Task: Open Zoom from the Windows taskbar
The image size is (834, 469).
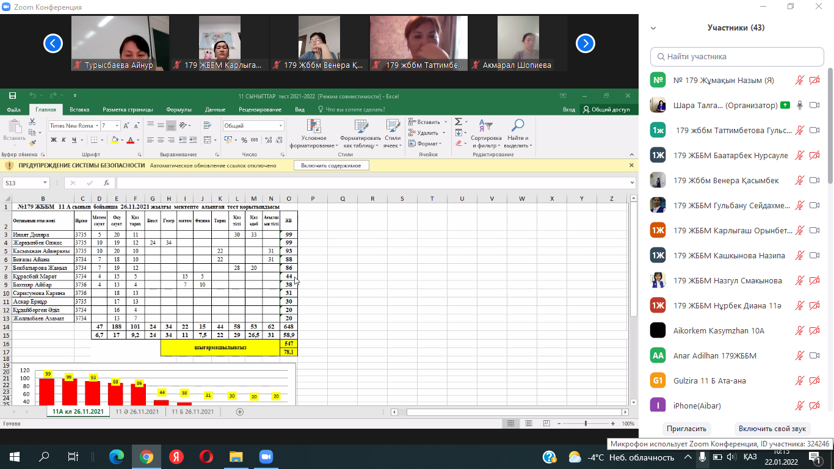Action: click(266, 456)
